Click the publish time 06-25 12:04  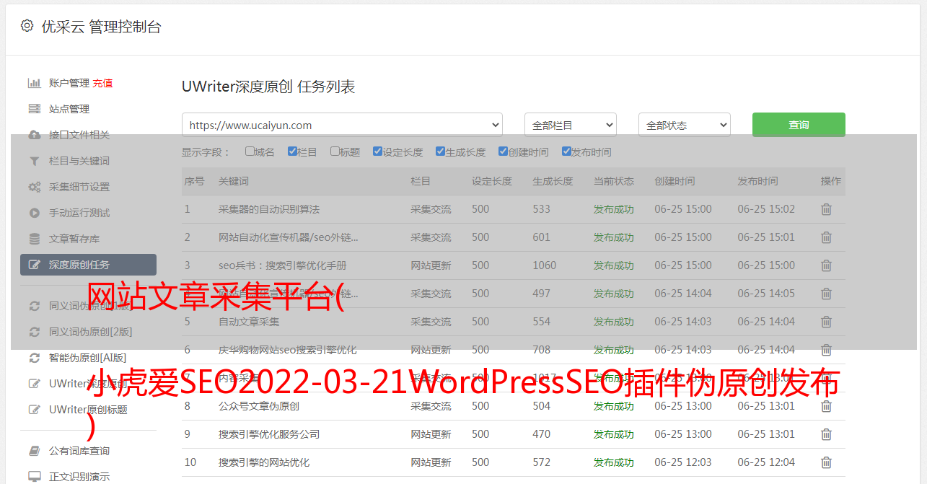(x=766, y=462)
